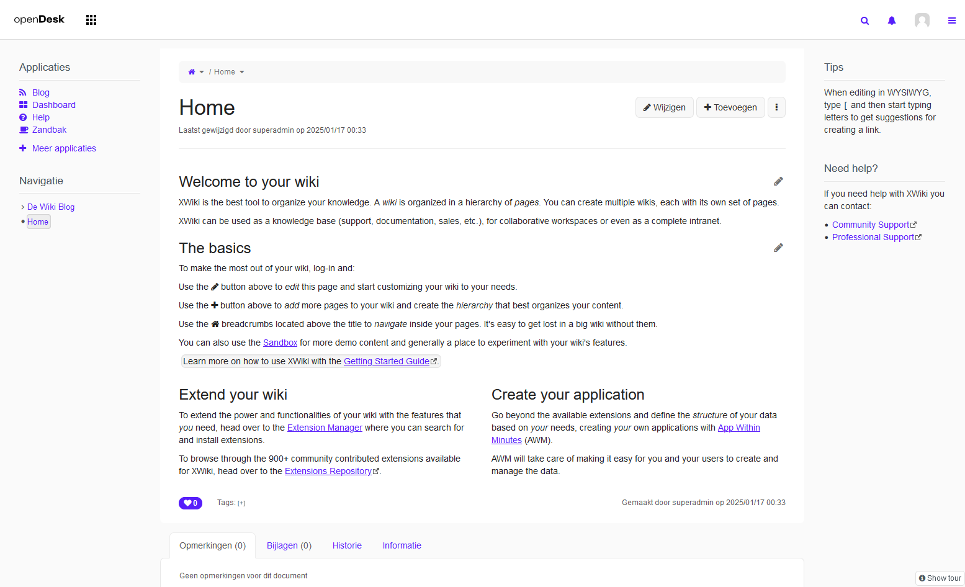Add a tag with plus button
Viewport: 965px width, 587px height.
(x=241, y=503)
